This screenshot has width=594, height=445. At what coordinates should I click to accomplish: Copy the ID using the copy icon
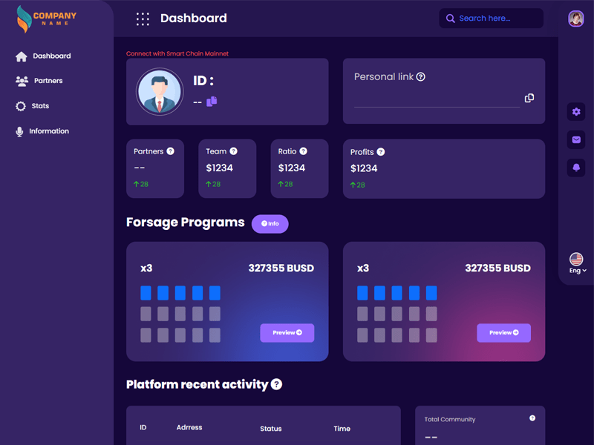tap(212, 101)
